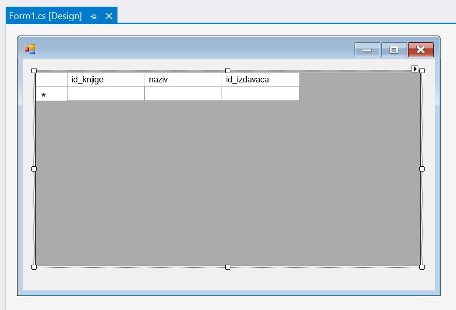The height and width of the screenshot is (310, 456).
Task: Click the designed form's minimize button
Action: tap(367, 50)
